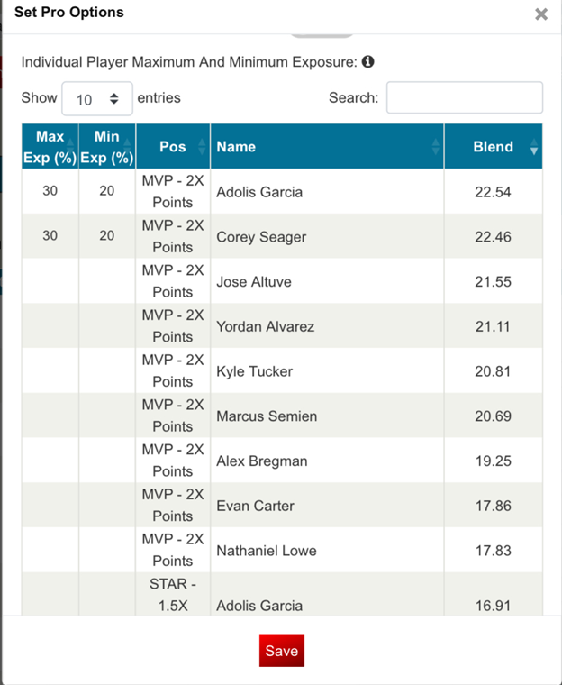Click Min Exp cell for Alex Bregman
562x685 pixels.
click(x=106, y=461)
